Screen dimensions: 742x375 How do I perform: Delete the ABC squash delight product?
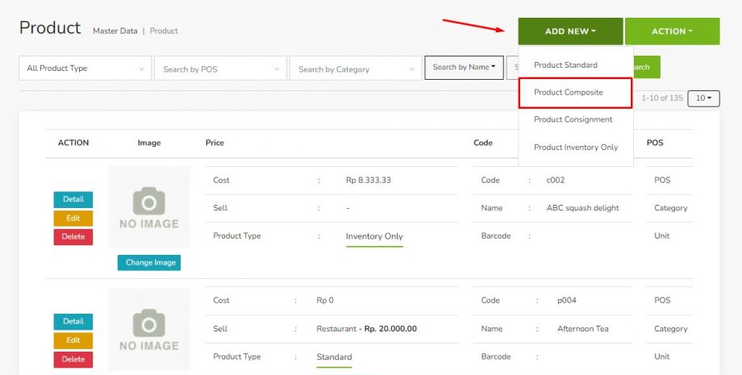(x=73, y=237)
